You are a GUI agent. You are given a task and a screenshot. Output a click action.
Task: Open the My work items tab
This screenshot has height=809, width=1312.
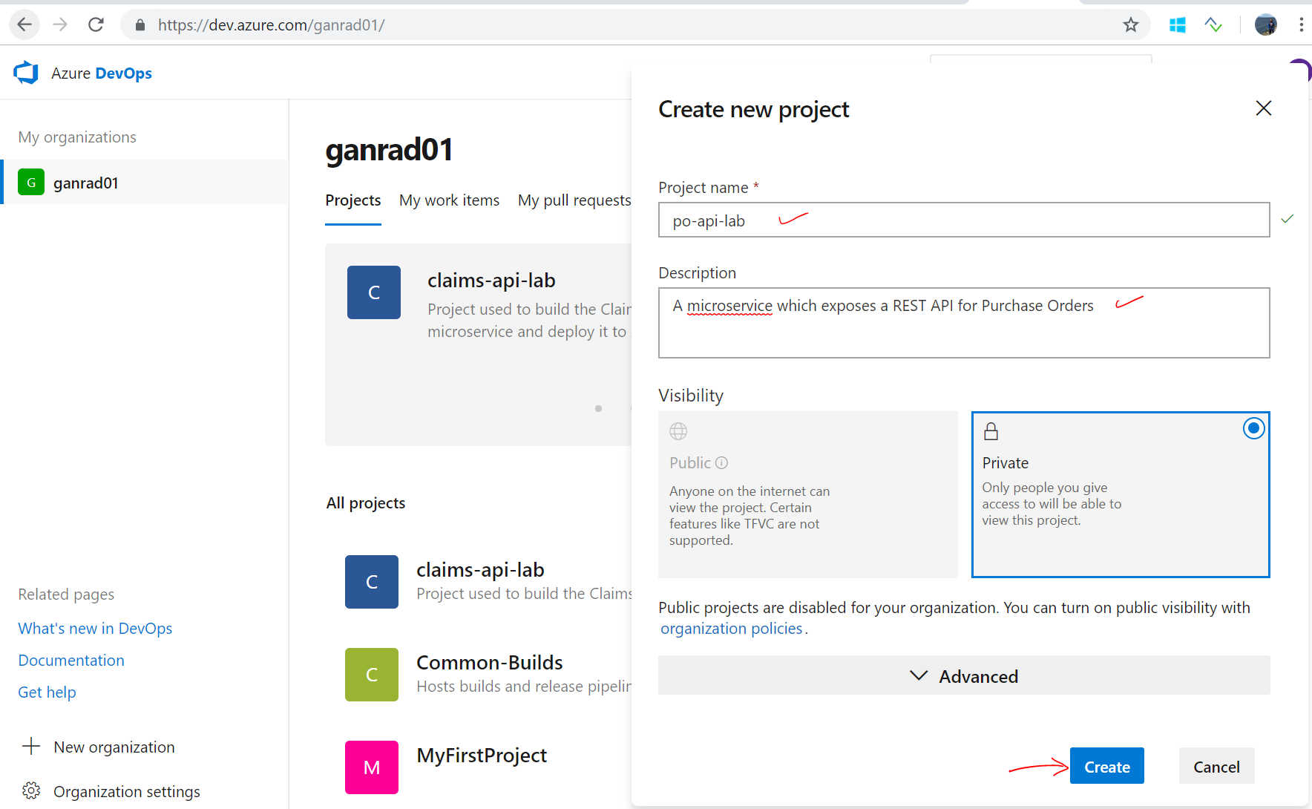coord(449,200)
